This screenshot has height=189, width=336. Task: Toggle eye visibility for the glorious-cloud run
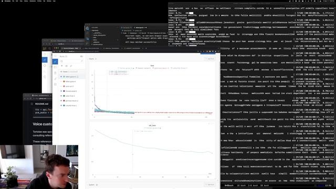[61, 100]
